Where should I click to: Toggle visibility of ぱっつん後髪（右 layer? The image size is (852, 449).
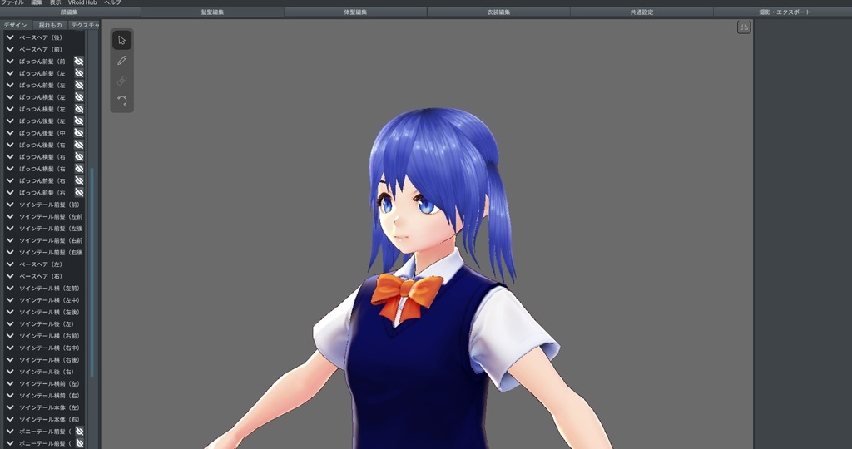click(79, 145)
